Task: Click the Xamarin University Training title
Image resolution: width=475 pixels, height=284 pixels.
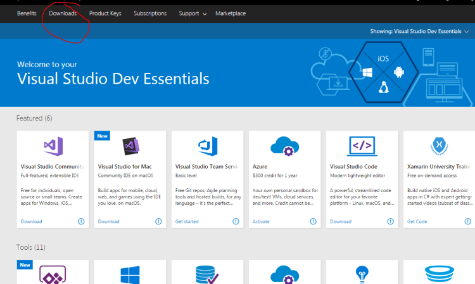Action: tap(439, 166)
